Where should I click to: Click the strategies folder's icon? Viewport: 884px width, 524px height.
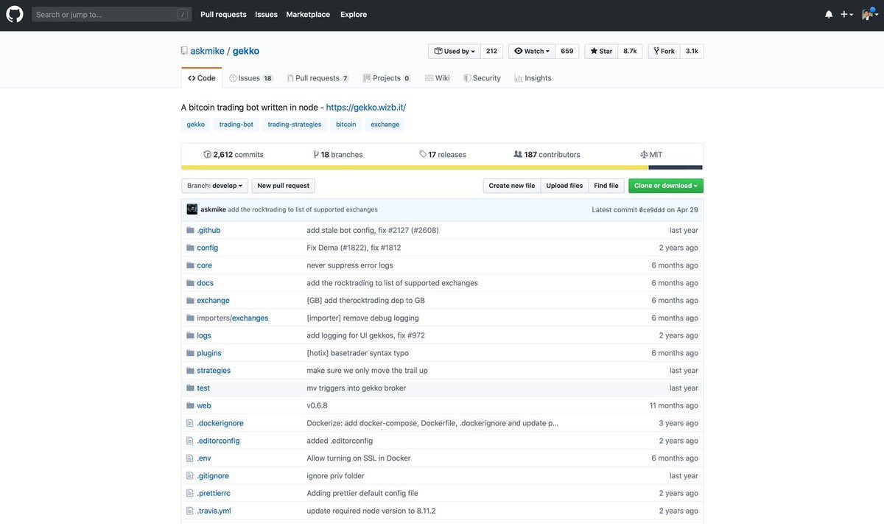coord(190,371)
